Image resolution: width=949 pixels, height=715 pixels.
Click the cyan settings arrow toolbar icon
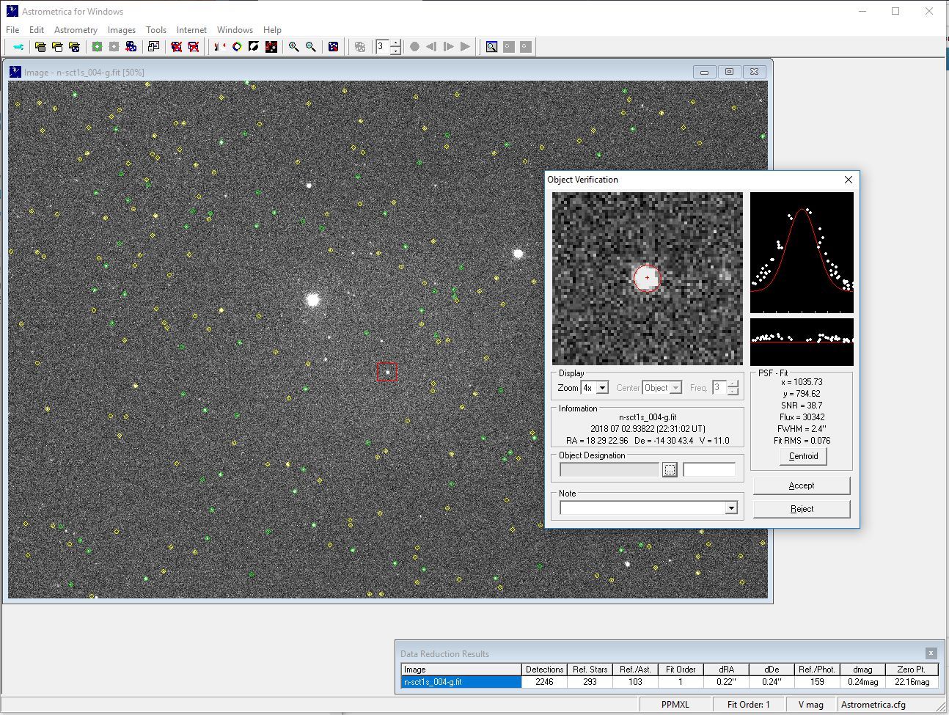[18, 47]
